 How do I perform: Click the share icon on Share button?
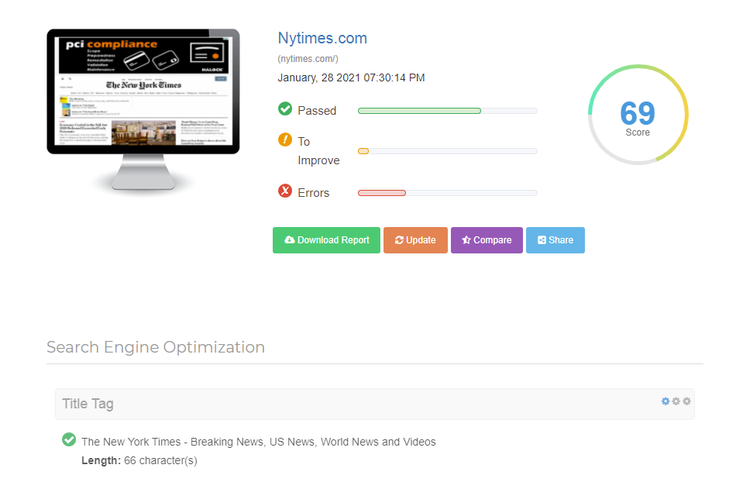542,239
